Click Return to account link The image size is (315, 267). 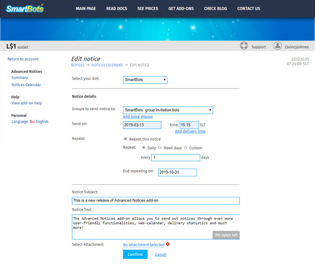click(23, 59)
